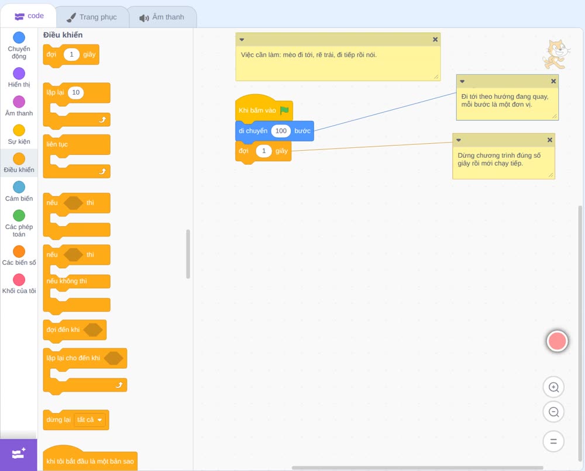
Task: Click the add extension button
Action: 19,454
